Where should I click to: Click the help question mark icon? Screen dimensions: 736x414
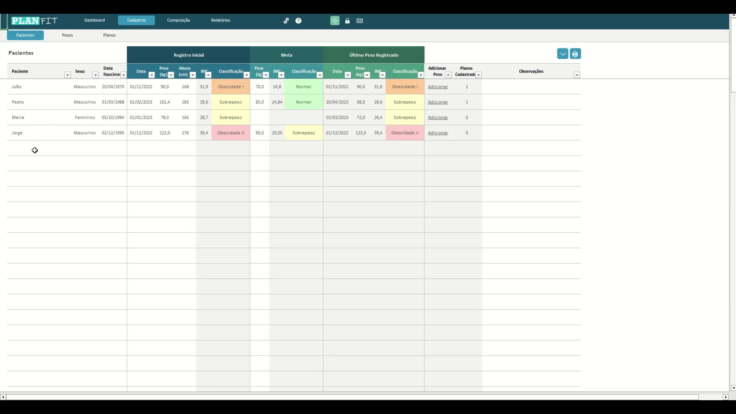pyautogui.click(x=298, y=21)
